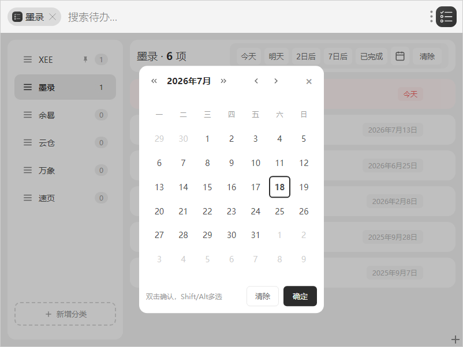Focus the 搜索待办 search field
The width and height of the screenshot is (463, 347).
(242, 17)
